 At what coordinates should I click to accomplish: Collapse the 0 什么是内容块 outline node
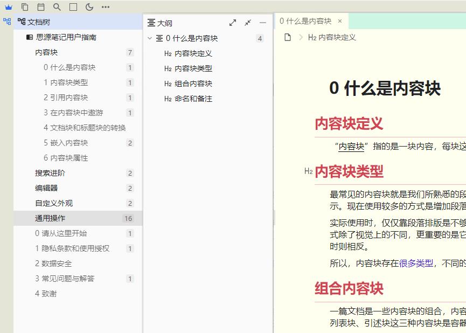[150, 38]
